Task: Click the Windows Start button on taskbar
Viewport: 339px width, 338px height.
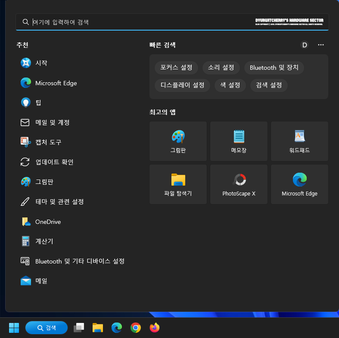Action: (x=14, y=328)
